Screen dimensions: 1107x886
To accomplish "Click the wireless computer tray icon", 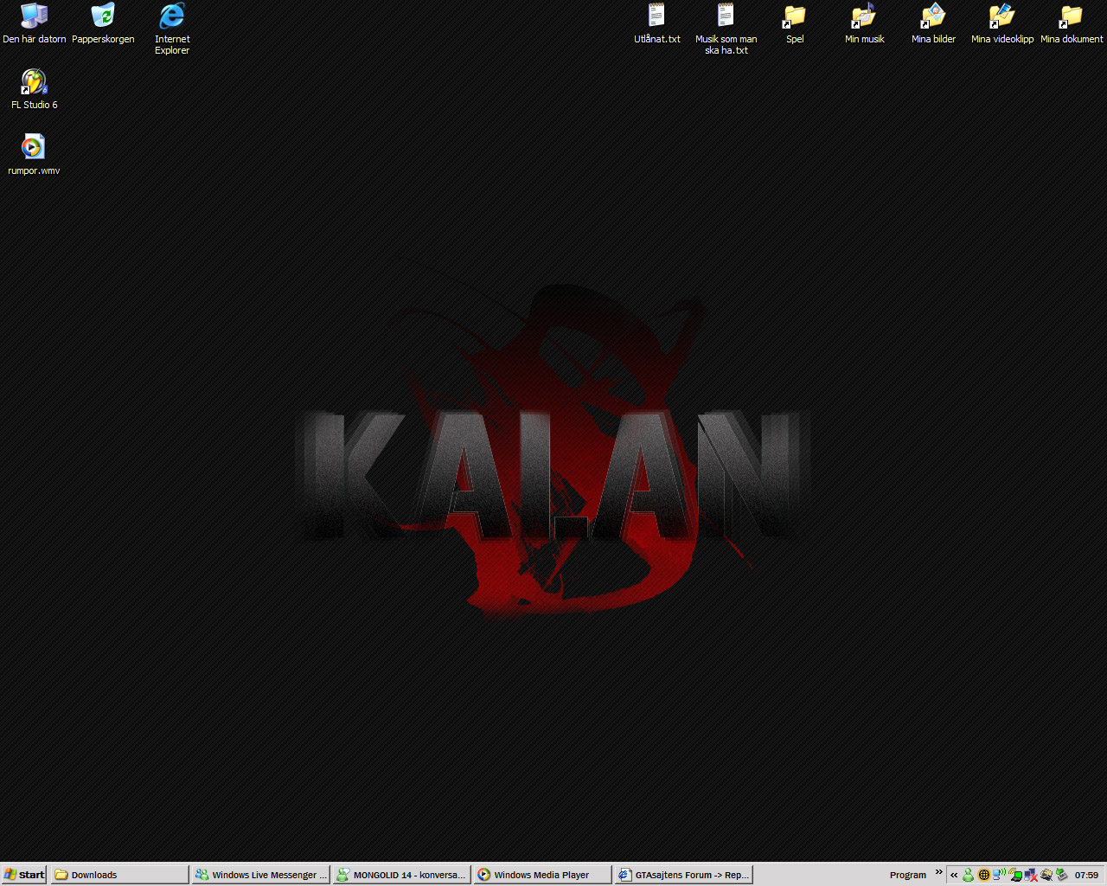I will [x=999, y=875].
